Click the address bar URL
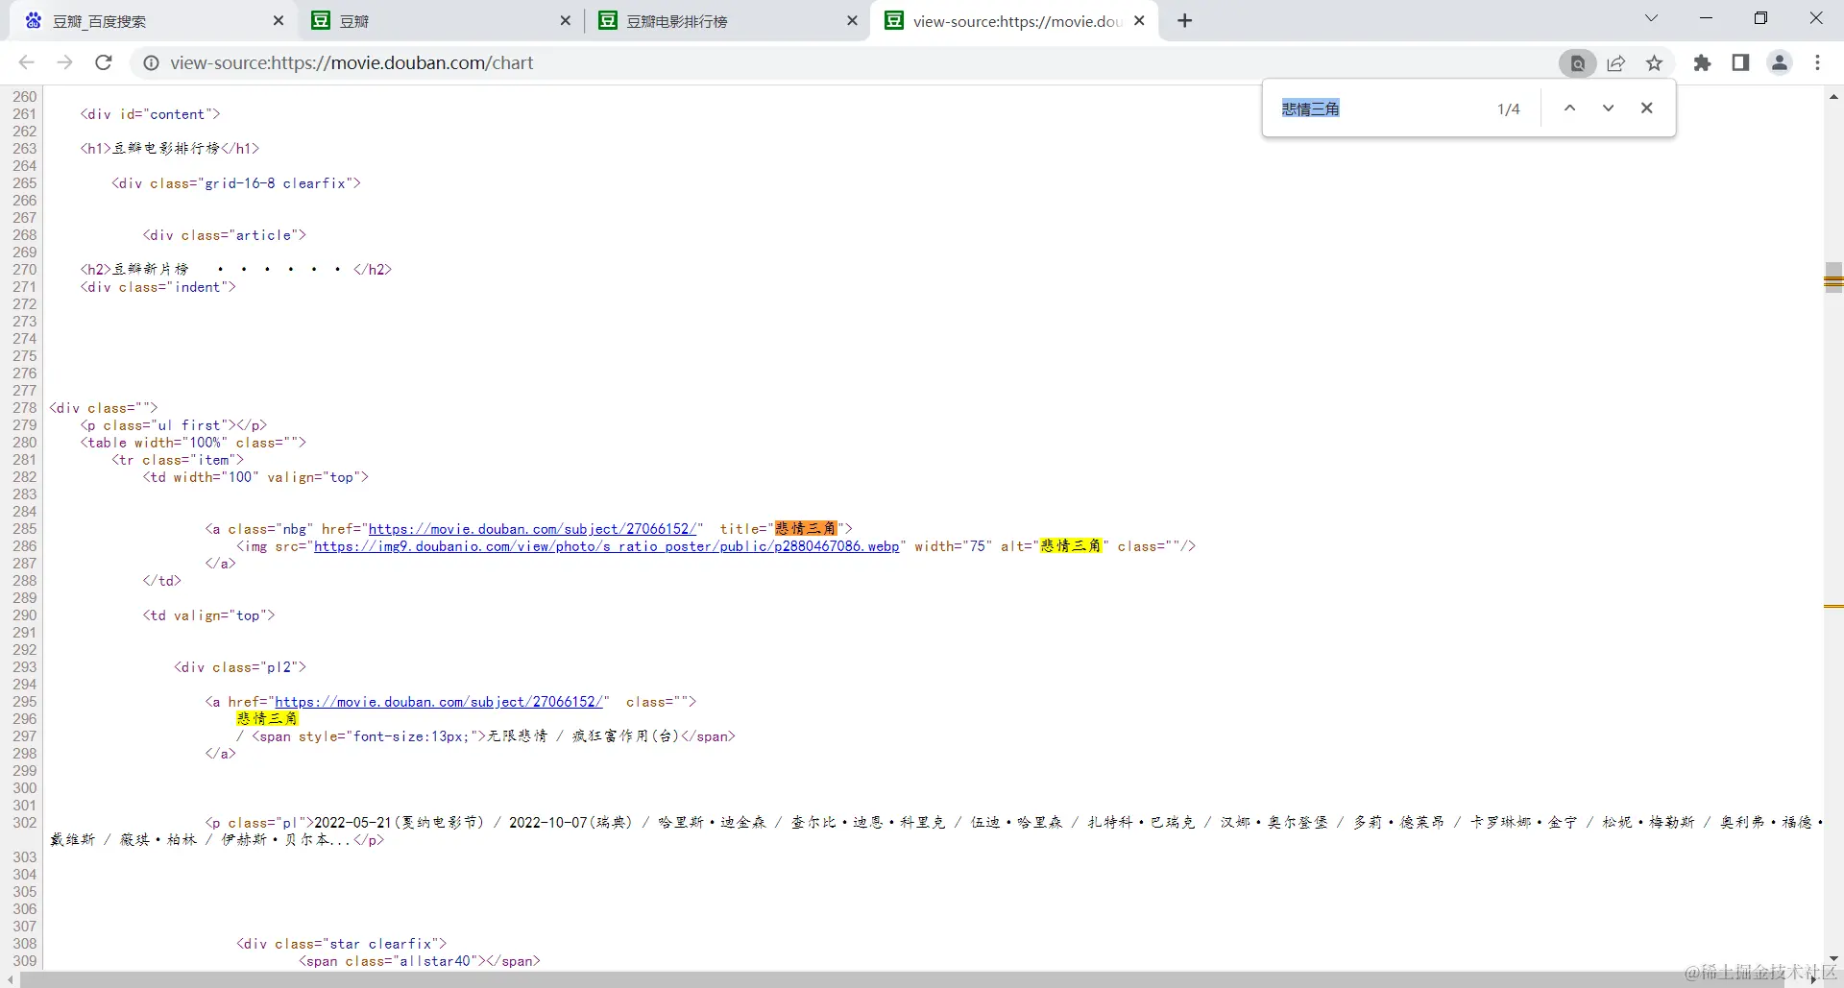This screenshot has width=1844, height=988. coord(352,63)
